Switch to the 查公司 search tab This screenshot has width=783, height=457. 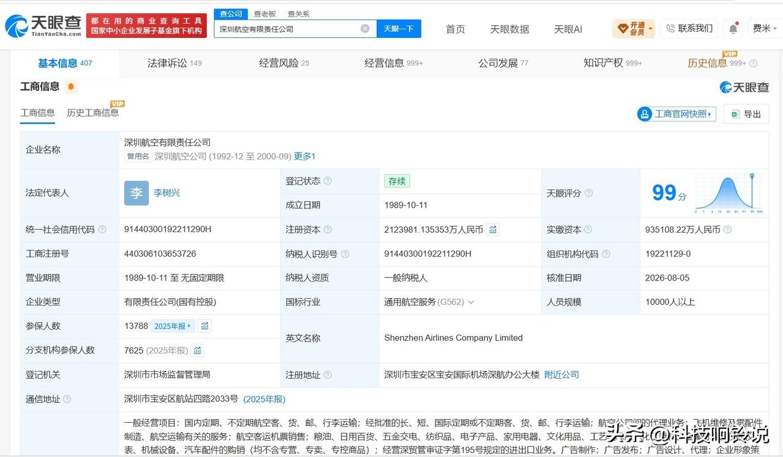pyautogui.click(x=231, y=14)
